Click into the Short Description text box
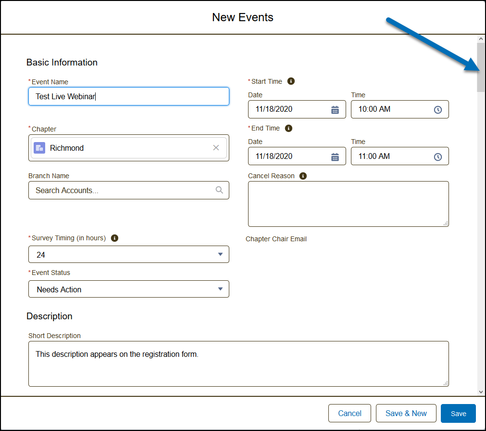 (x=238, y=364)
